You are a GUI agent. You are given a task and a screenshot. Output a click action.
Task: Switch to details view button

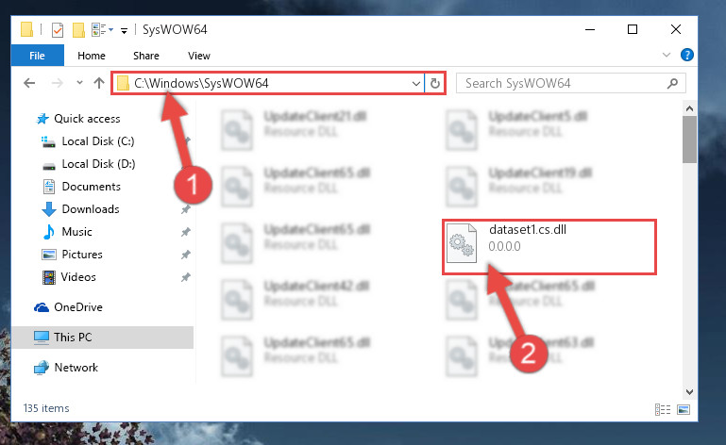[x=663, y=409]
